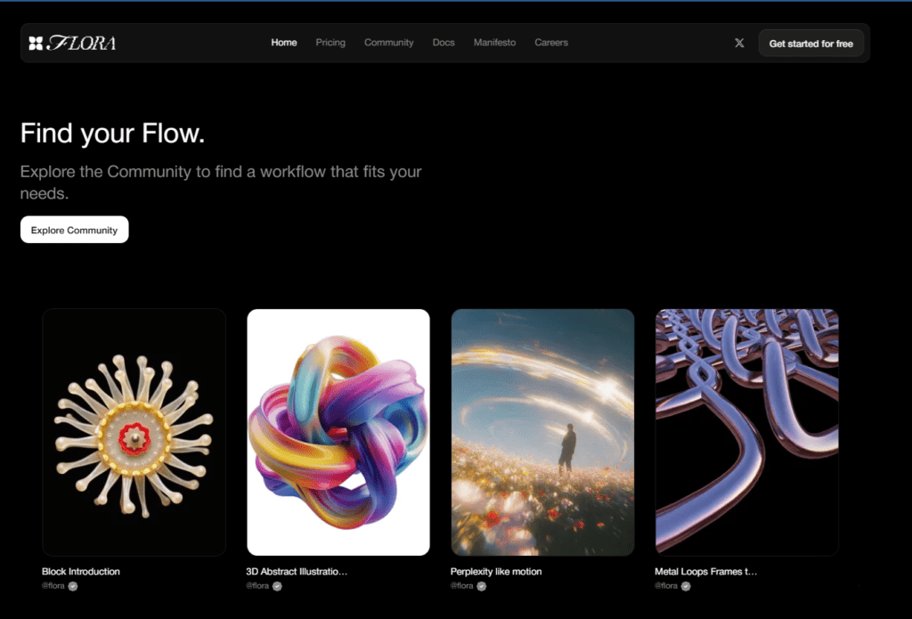Select the Home nav item
Viewport: 912px width, 619px height.
[284, 43]
